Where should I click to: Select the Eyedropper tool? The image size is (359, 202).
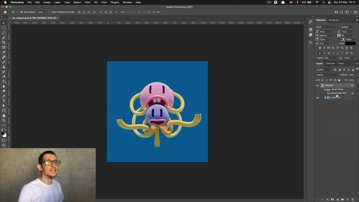point(4,52)
